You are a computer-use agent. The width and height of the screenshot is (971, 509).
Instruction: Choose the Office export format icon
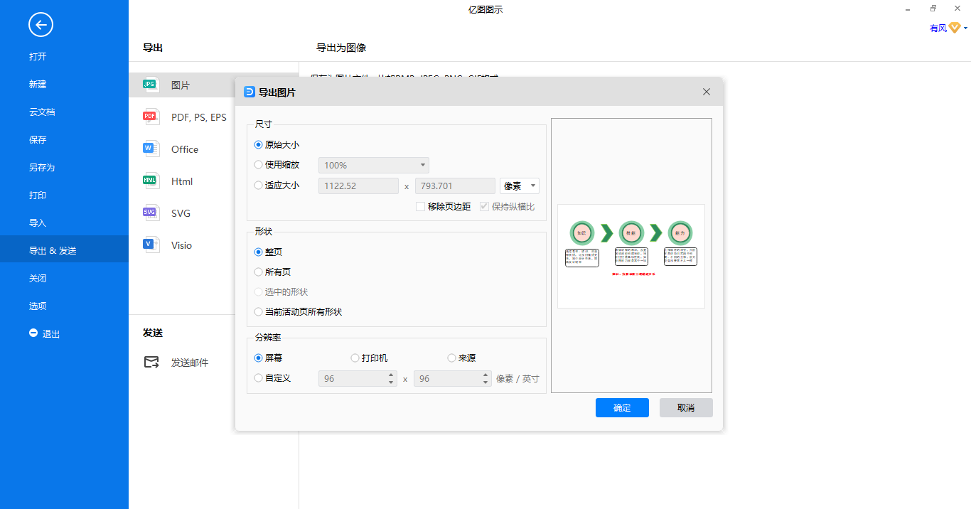coord(150,149)
